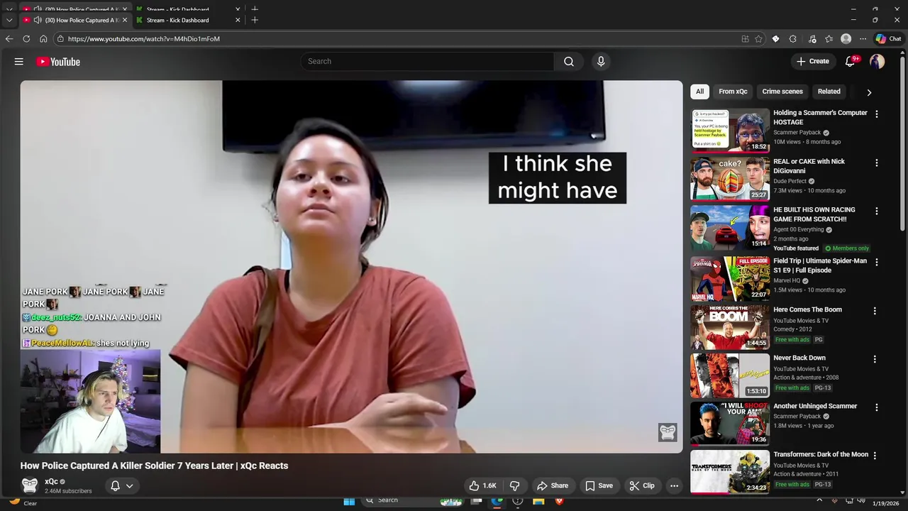Open Scammer Payback channel under Holding a Scammer's Computer

(797, 133)
